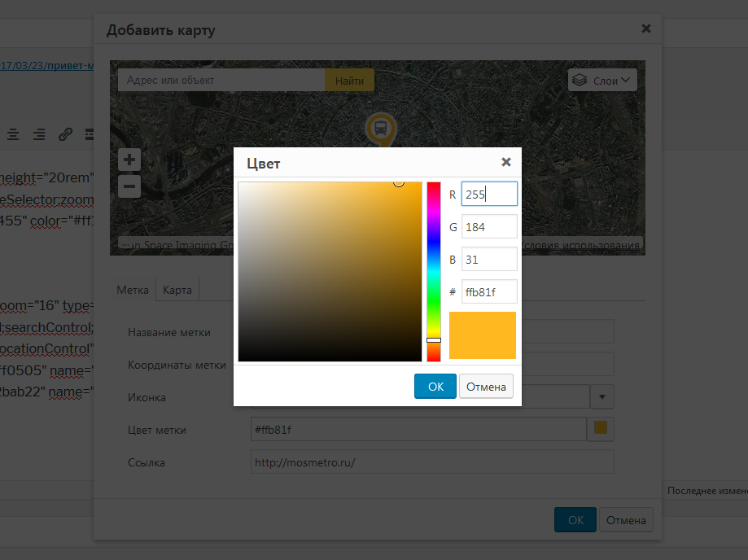Click the metro placemark icon on map

pos(381,129)
